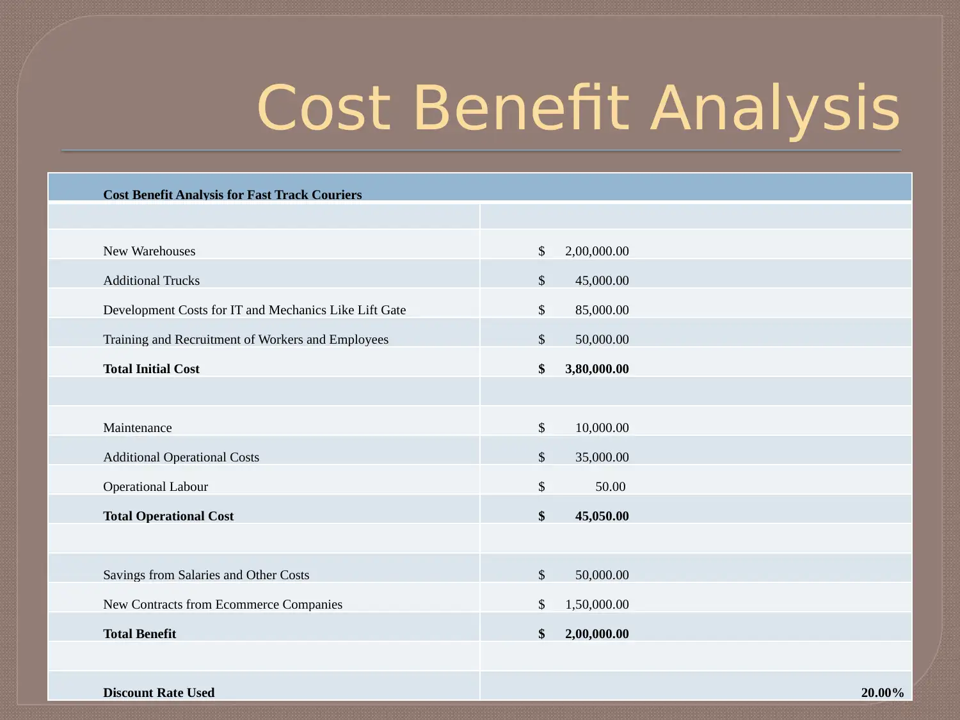Click the 'Cost Benefit Analysis for Fast Track Couriers' header
Image resolution: width=960 pixels, height=720 pixels.
(x=232, y=195)
